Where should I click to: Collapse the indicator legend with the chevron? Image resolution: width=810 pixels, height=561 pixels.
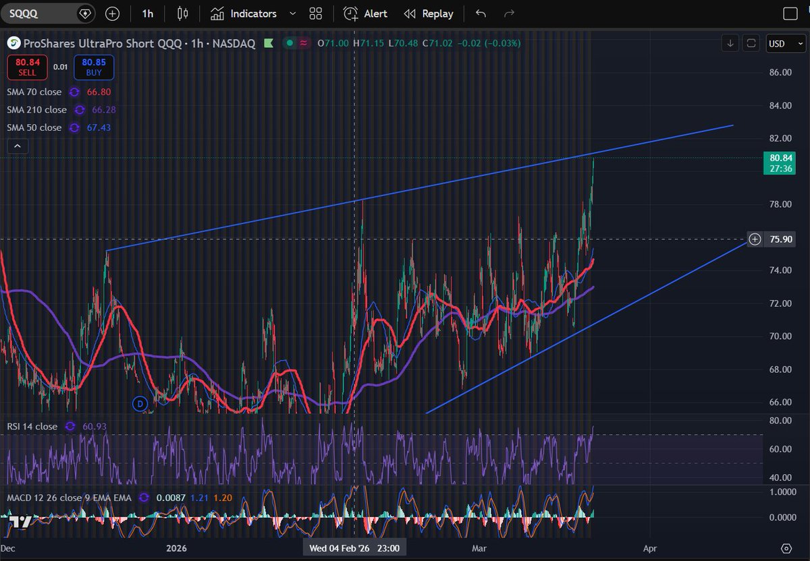click(18, 146)
